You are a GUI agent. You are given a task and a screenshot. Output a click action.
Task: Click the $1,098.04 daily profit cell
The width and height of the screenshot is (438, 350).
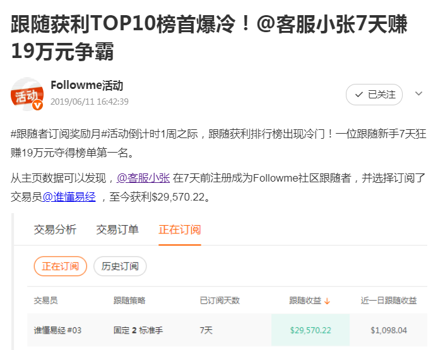[389, 330]
